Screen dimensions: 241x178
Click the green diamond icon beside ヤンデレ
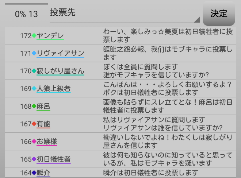(34, 36)
